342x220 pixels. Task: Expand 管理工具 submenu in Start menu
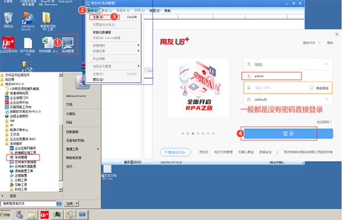point(82,149)
